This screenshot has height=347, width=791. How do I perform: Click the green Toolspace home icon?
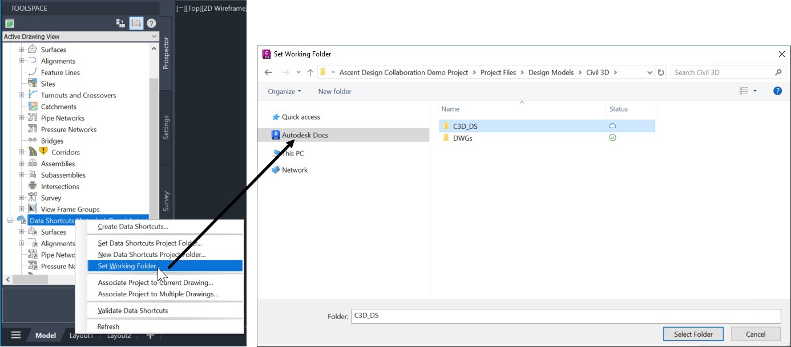[9, 23]
